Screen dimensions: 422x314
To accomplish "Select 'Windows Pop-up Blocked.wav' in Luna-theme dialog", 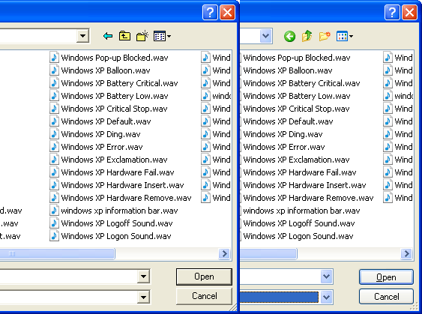I will (297, 58).
